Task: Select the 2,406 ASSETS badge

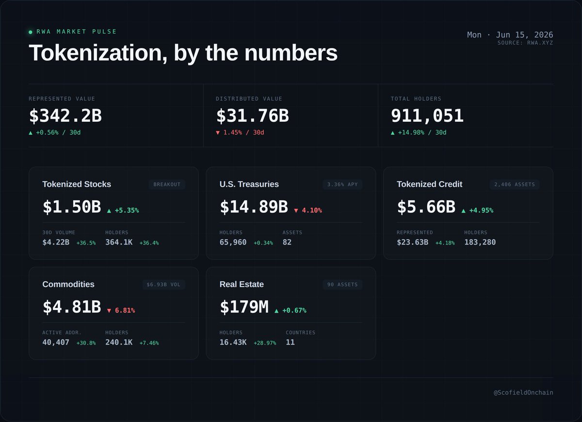Action: (515, 184)
